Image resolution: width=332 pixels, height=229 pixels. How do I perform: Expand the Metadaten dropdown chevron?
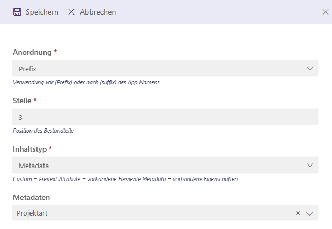tap(309, 213)
